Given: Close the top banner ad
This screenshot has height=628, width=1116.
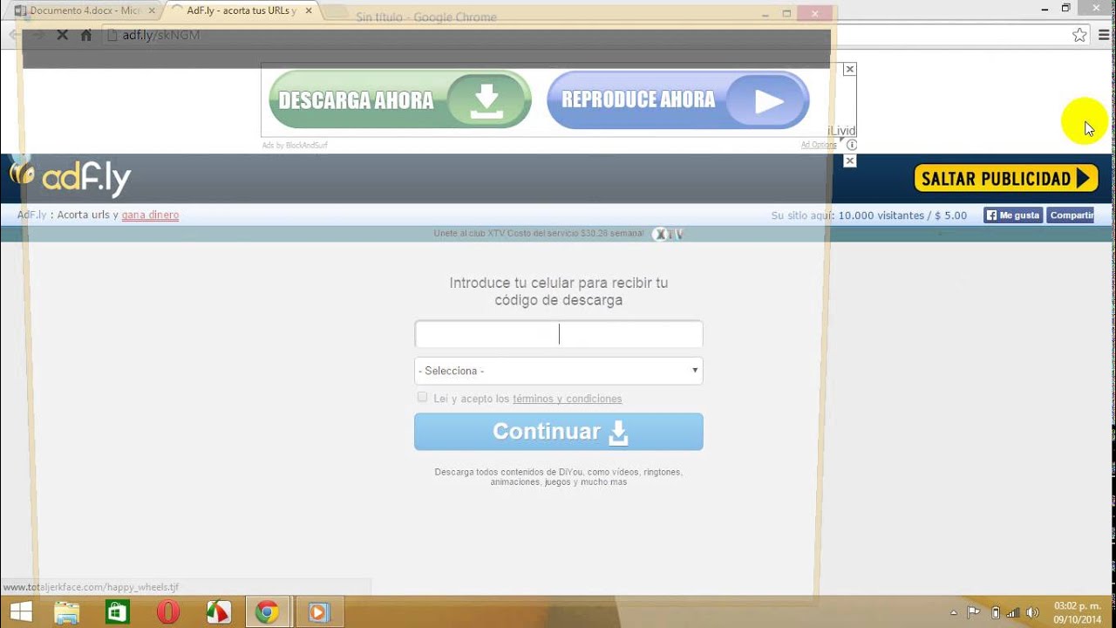Looking at the screenshot, I should [x=849, y=69].
